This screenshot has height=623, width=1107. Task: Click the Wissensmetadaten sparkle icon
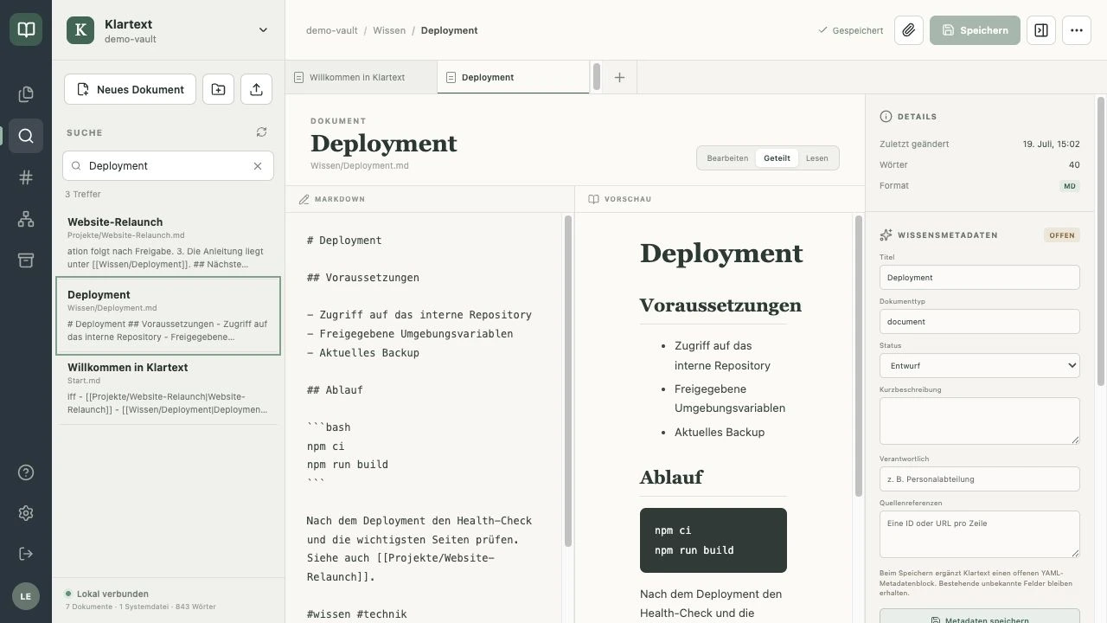click(x=886, y=235)
